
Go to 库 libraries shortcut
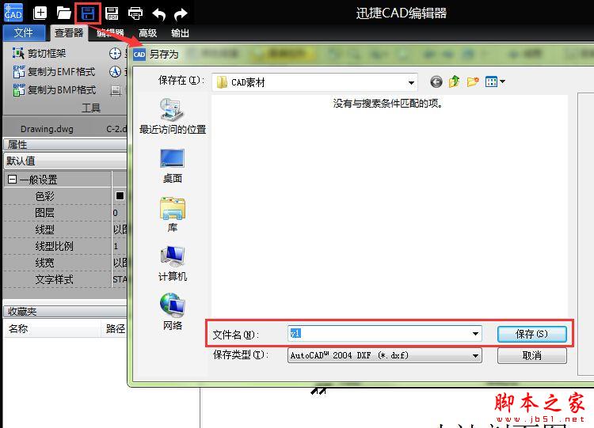coord(173,214)
